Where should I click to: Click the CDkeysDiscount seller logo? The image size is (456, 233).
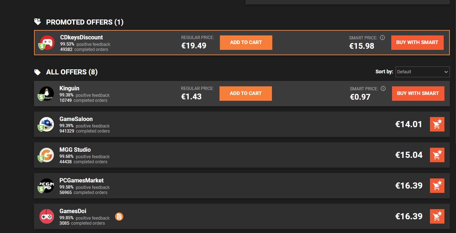47,43
